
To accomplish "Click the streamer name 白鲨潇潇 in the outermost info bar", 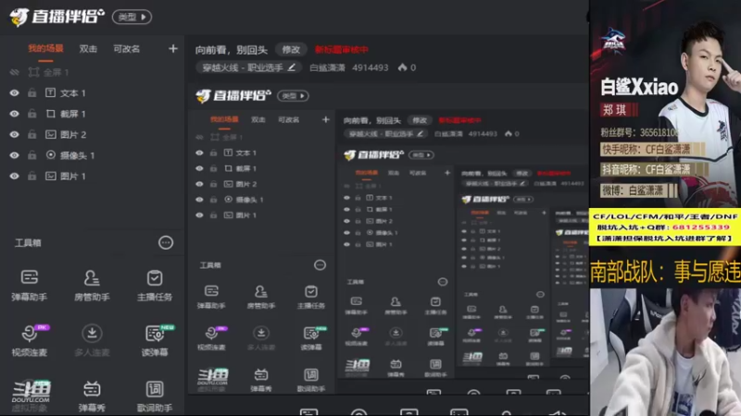I will click(x=327, y=67).
